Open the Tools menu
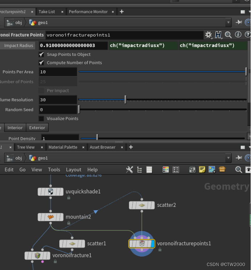Image resolution: width=251 pixels, height=270 pixels. (54, 169)
